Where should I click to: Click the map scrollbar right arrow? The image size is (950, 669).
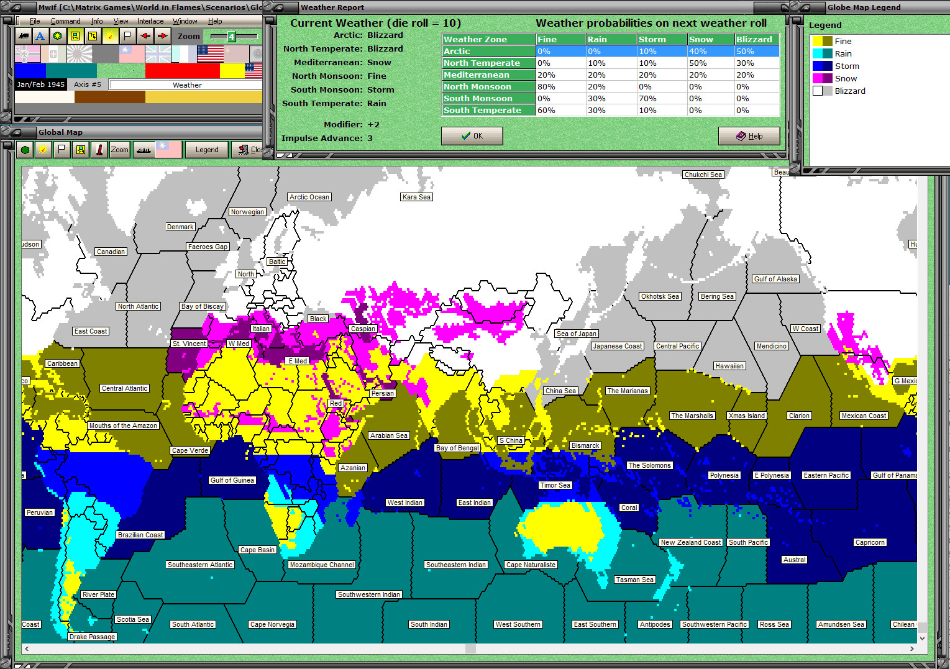[x=911, y=649]
